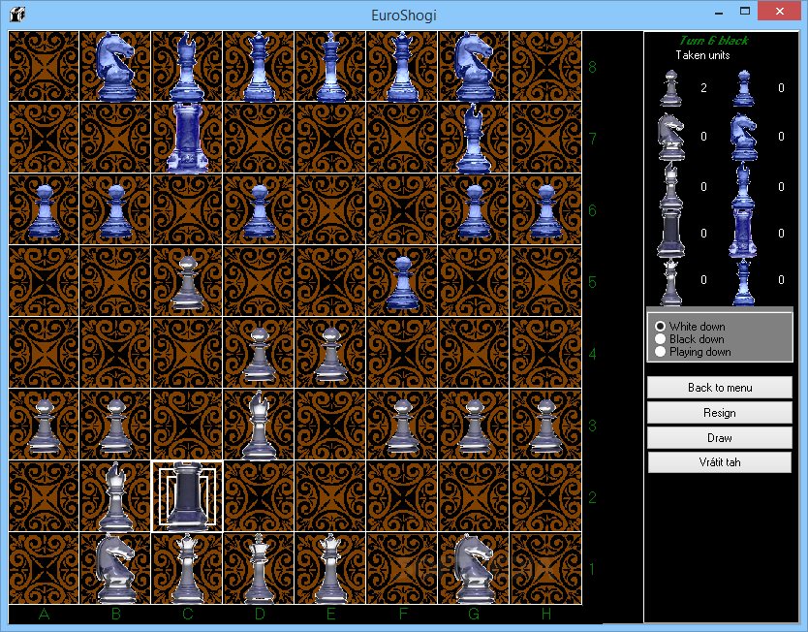This screenshot has height=632, width=808.
Task: Click the captured white pawn count '2'
Action: click(703, 88)
